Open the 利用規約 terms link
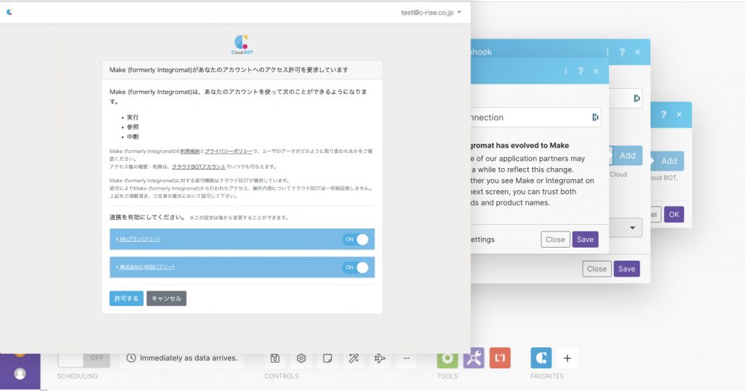 (190, 151)
